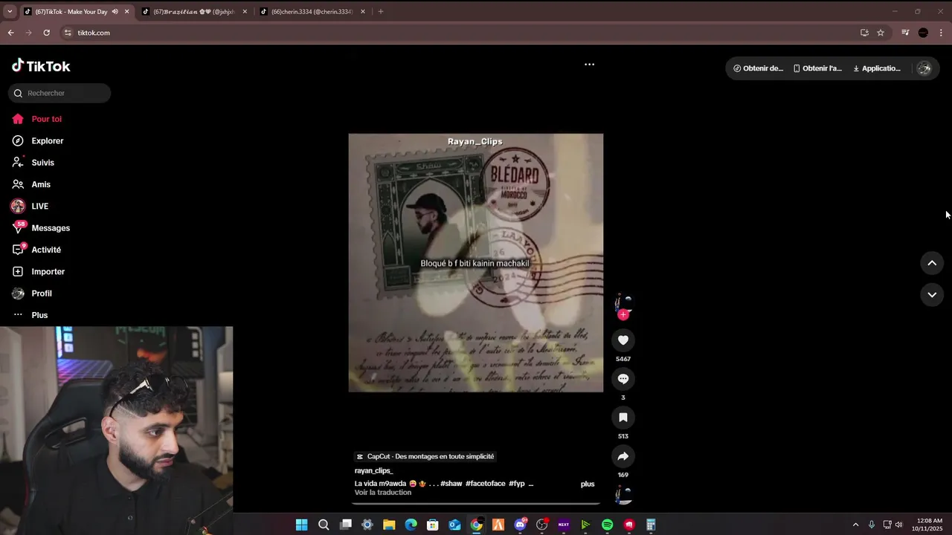Click 'Voir la traduction' link
The height and width of the screenshot is (535, 952).
pyautogui.click(x=383, y=493)
